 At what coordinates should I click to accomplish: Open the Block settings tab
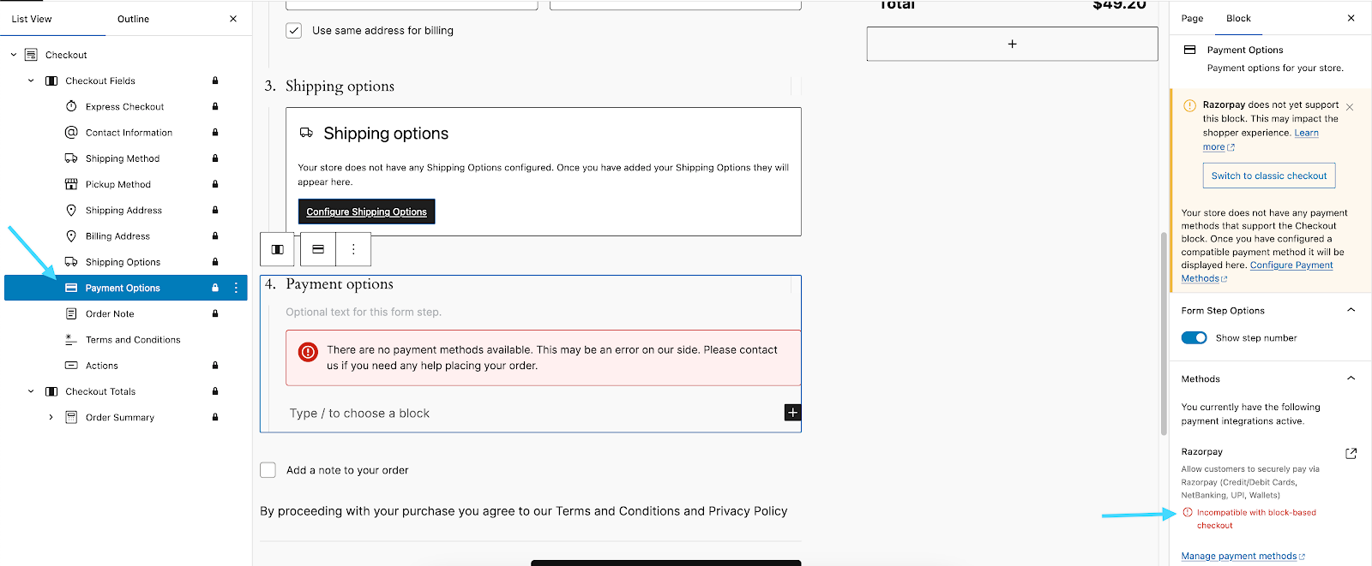pyautogui.click(x=1238, y=18)
